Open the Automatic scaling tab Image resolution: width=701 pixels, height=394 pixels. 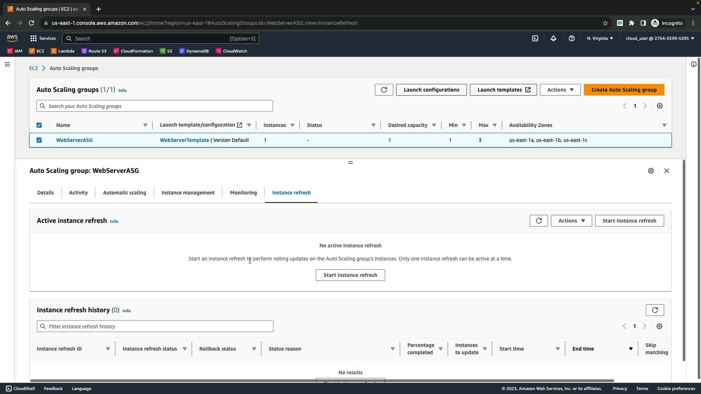coord(125,193)
